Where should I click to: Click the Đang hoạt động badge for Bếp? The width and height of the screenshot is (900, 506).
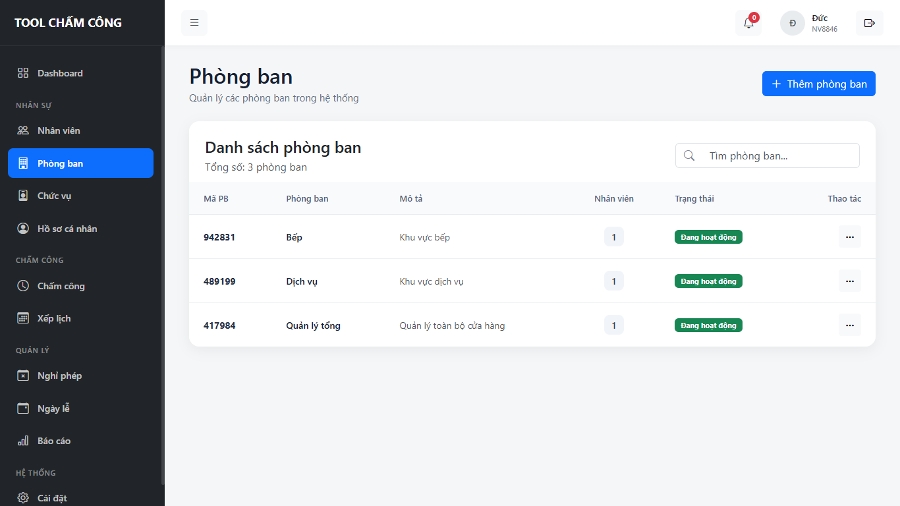tap(708, 237)
